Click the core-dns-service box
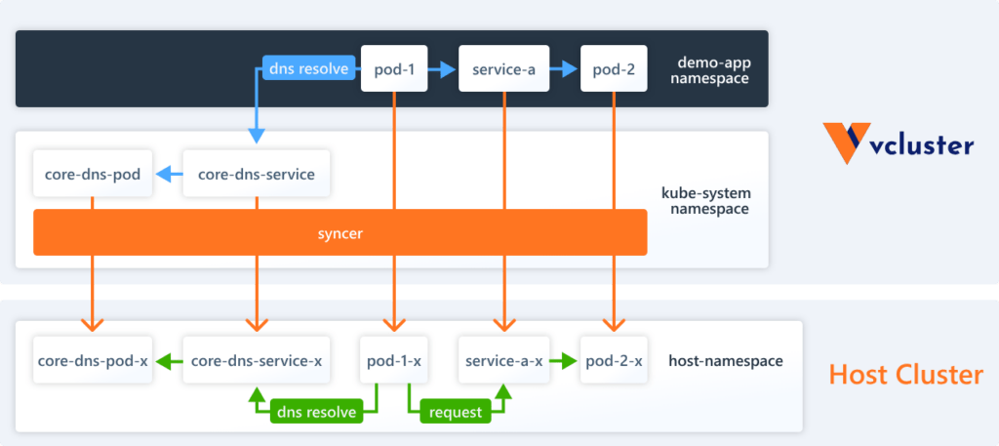The image size is (999, 446). [x=257, y=174]
